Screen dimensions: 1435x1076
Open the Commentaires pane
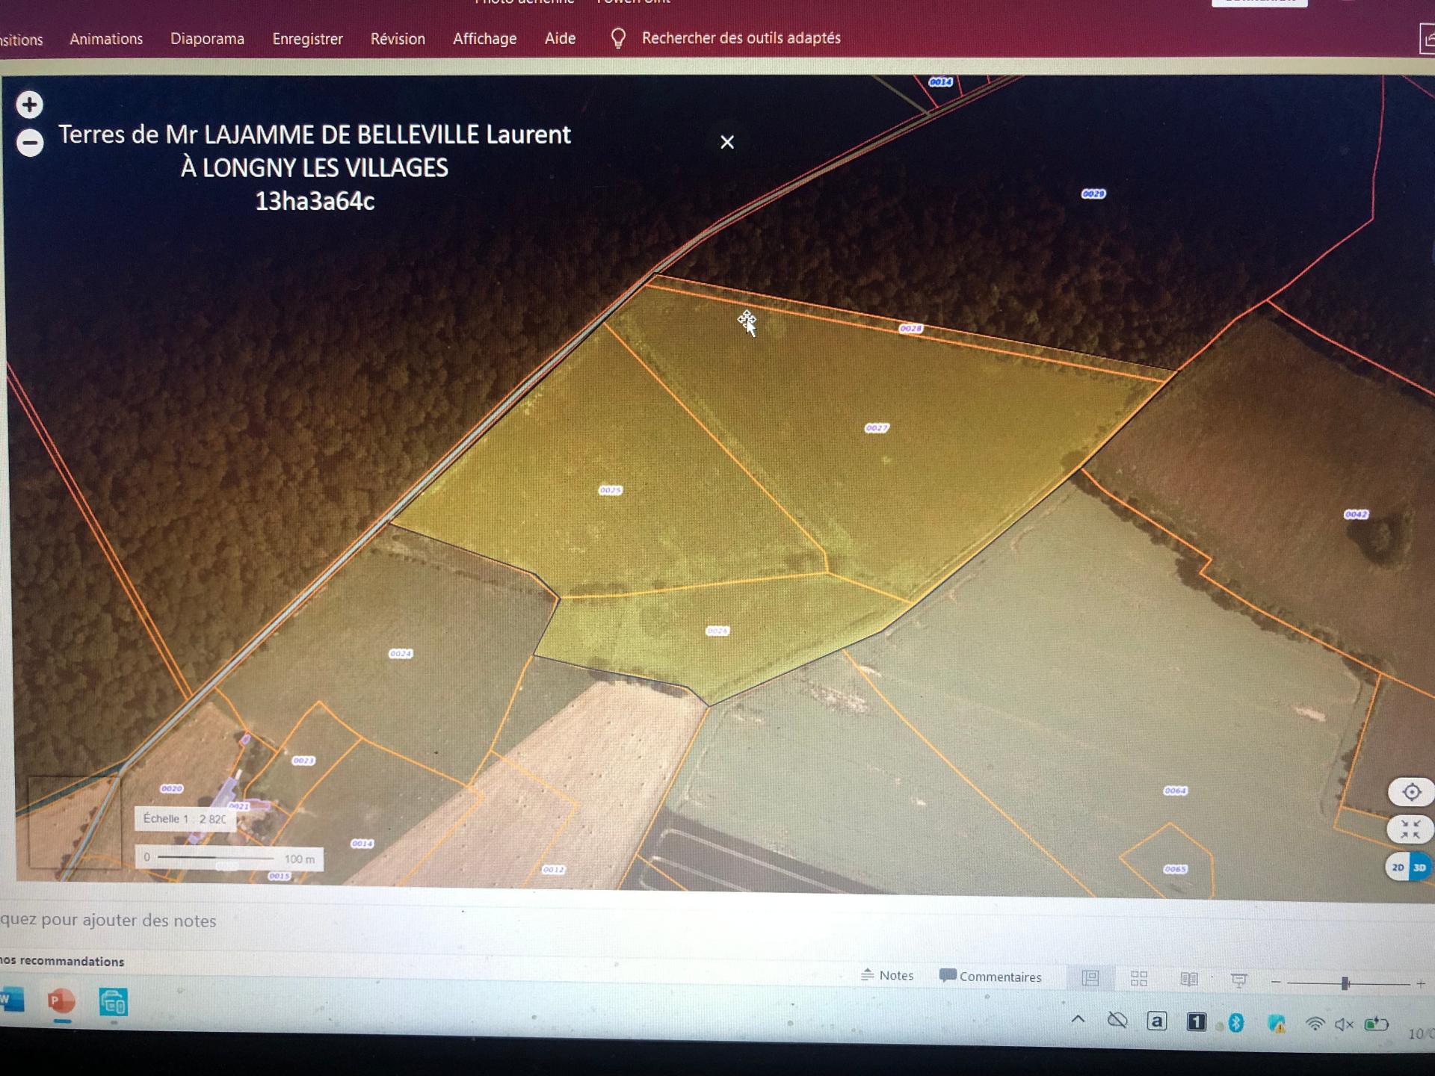990,977
